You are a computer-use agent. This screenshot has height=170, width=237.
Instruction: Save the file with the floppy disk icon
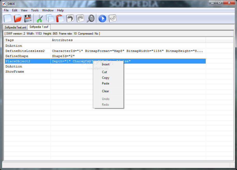coord(27,19)
